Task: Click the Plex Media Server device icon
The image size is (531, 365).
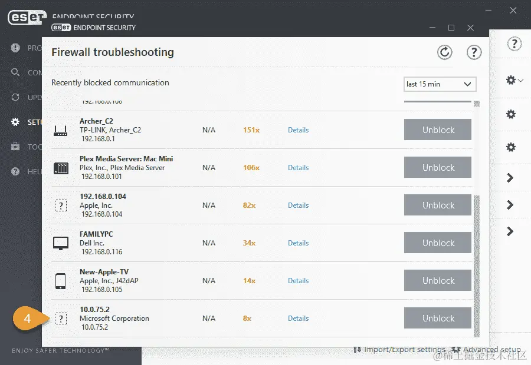Action: [61, 168]
